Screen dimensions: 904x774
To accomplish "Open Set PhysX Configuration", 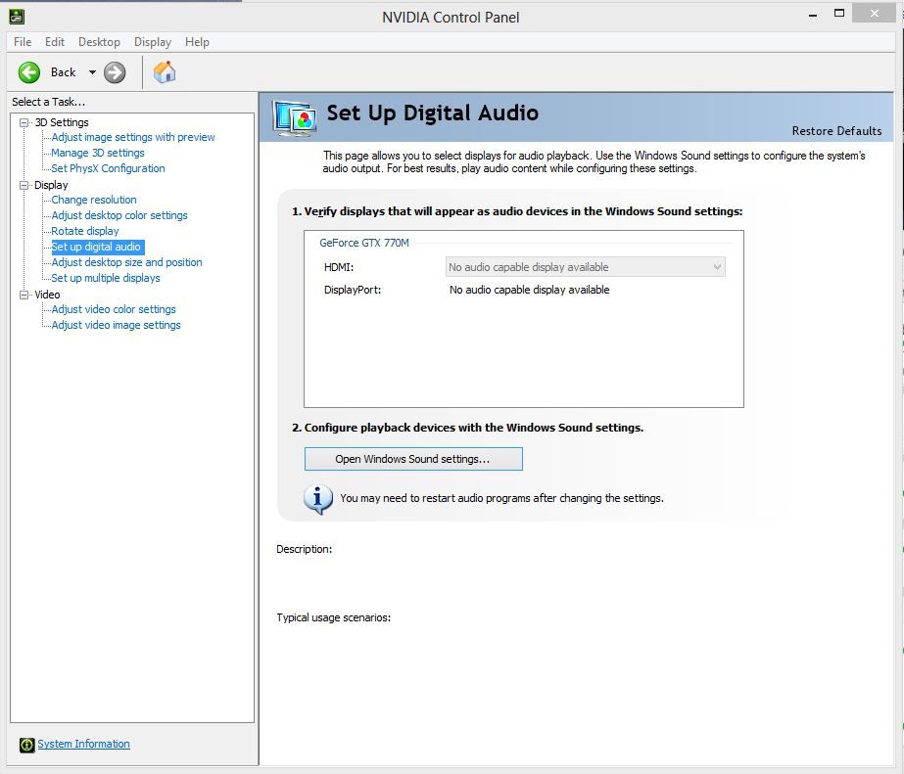I will pyautogui.click(x=109, y=168).
